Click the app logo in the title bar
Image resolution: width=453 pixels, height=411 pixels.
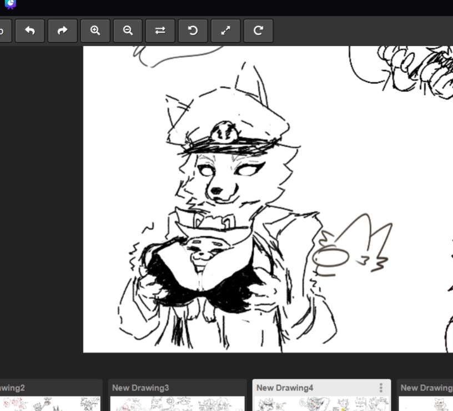pos(9,4)
